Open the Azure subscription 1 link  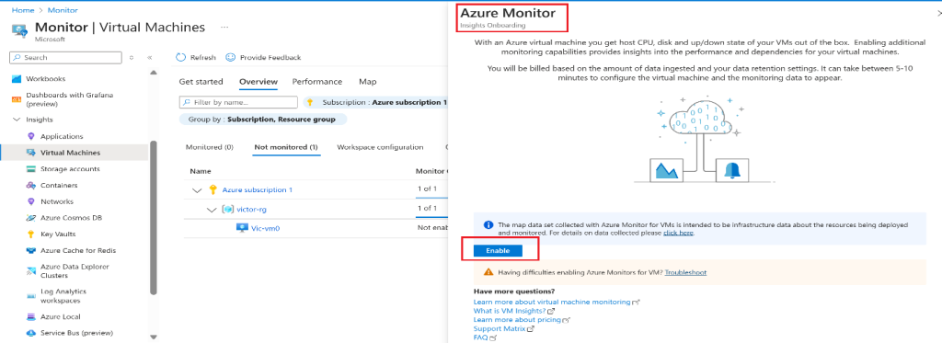[x=258, y=189]
